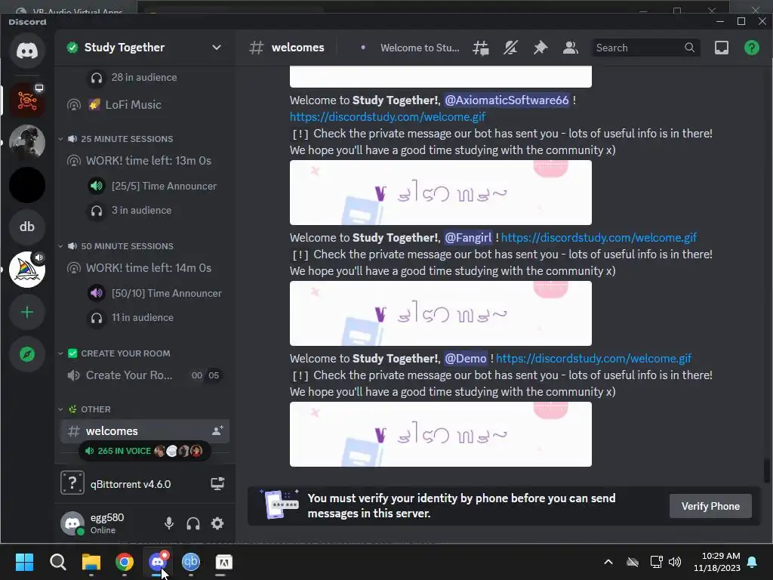Open welcome.gif link in AxiomaticSoftware66 message
Viewport: 773px width, 580px height.
(x=387, y=117)
